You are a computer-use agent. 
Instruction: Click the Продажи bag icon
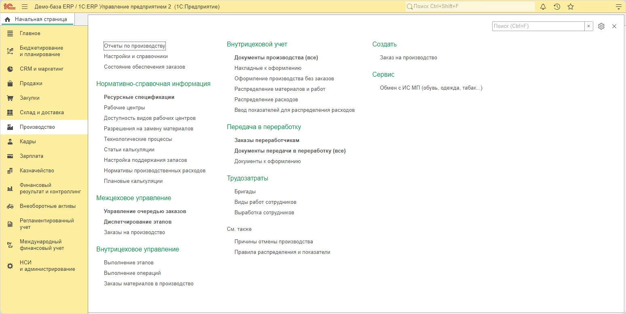(x=10, y=84)
